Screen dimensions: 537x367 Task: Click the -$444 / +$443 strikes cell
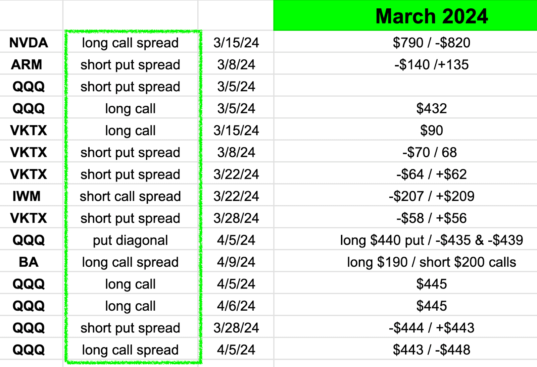click(405, 327)
